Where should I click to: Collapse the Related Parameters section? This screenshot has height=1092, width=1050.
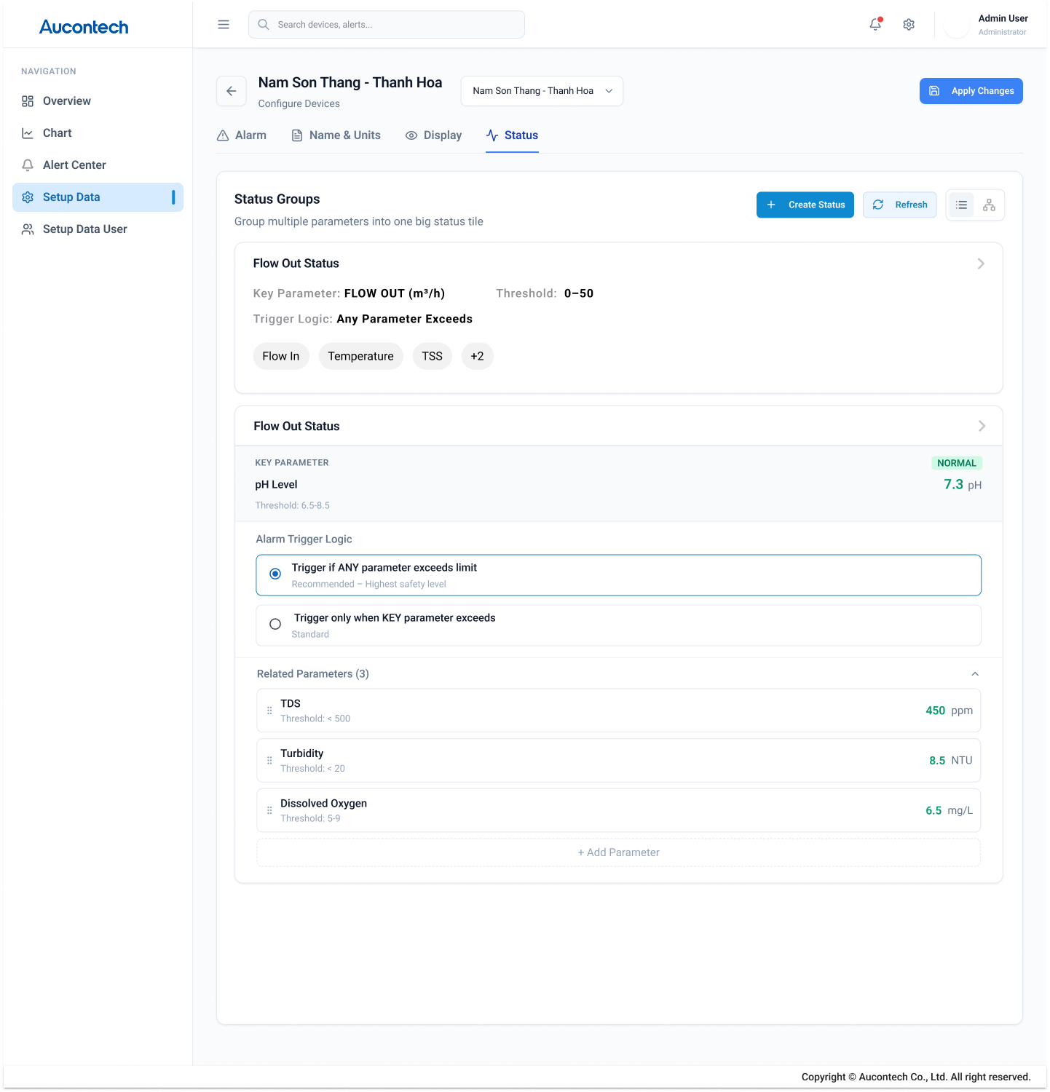click(x=975, y=673)
